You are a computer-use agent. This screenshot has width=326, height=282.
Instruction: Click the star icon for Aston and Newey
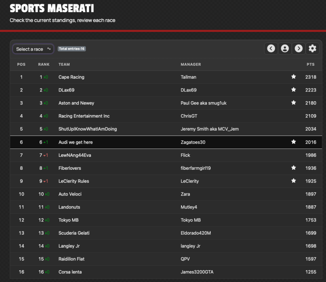293,102
